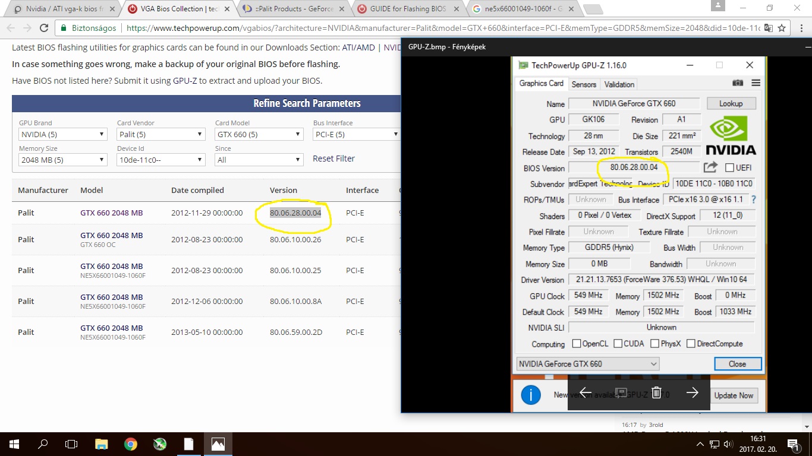This screenshot has height=456, width=812.
Task: Switch to Palit Products GeForce browser tab
Action: (x=294, y=9)
